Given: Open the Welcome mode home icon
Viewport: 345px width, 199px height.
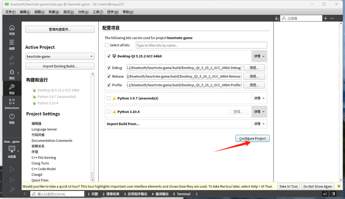Looking at the screenshot, I should pyautogui.click(x=11, y=28).
